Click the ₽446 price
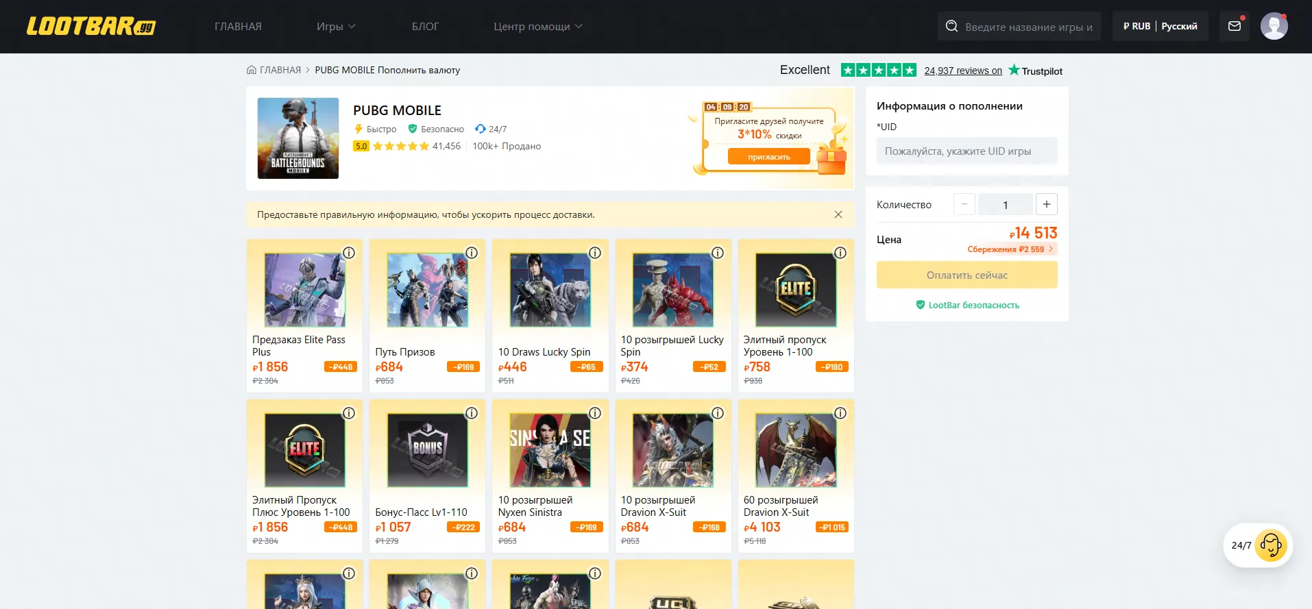Screen dimensions: 1312x609 (x=513, y=367)
